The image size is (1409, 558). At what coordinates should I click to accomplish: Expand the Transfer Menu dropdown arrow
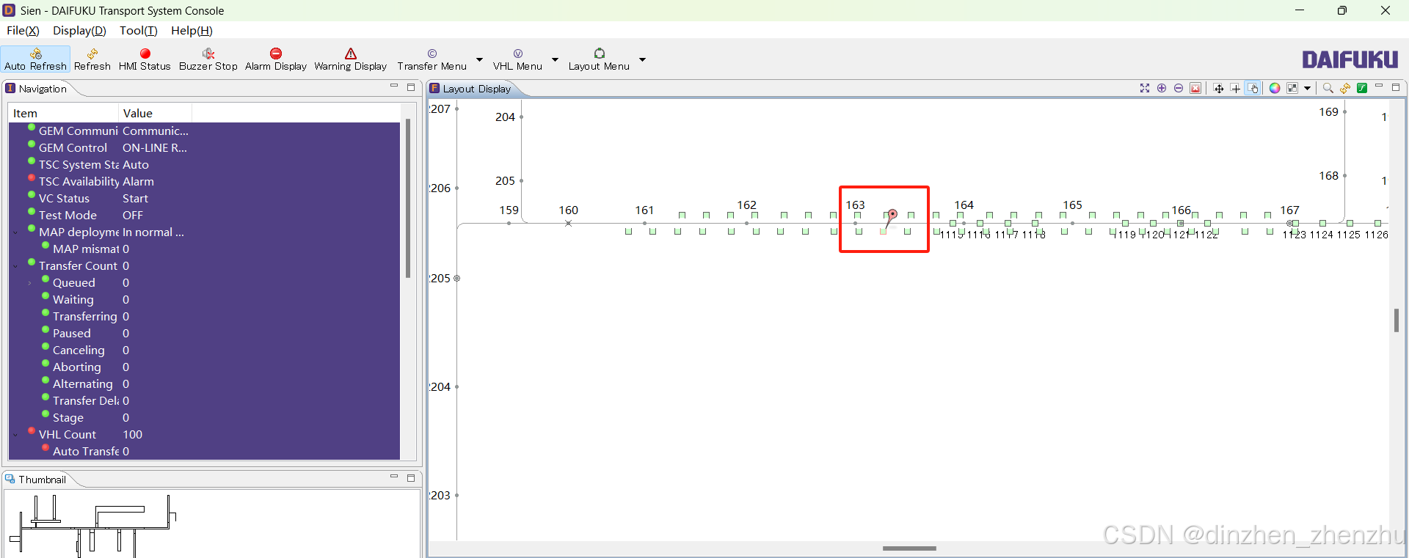480,59
